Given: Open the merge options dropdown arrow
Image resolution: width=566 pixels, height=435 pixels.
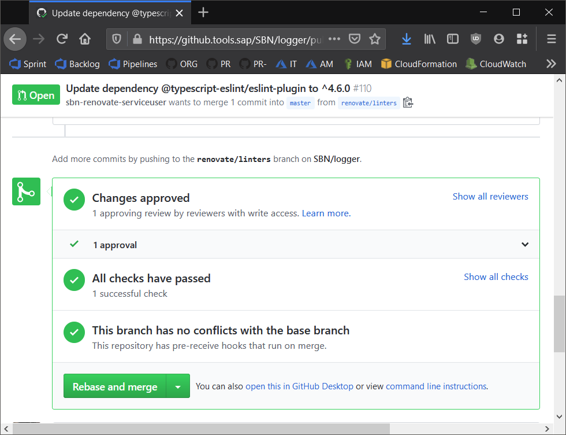Looking at the screenshot, I should coord(178,386).
